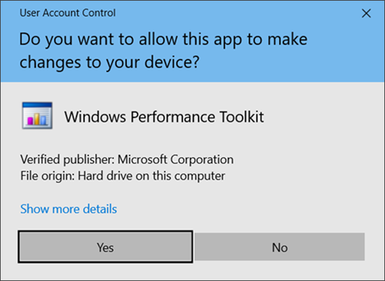
Task: Click the Microsoft Corporation publisher name
Action: coord(176,160)
